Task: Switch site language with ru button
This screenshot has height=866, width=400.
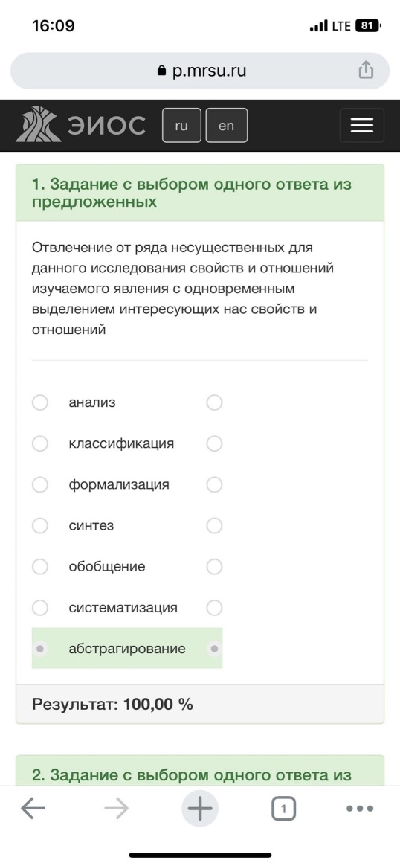Action: [x=181, y=126]
